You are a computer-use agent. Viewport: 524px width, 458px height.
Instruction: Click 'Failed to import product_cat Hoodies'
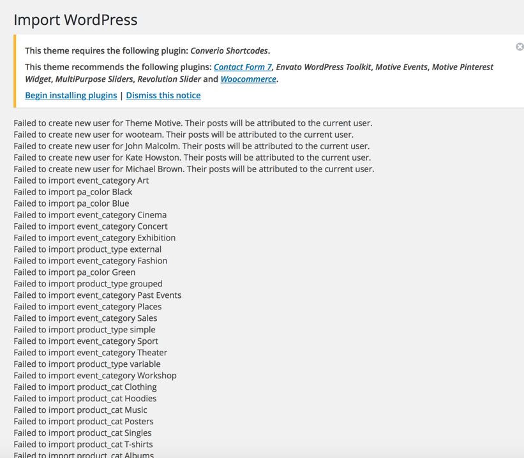85,399
